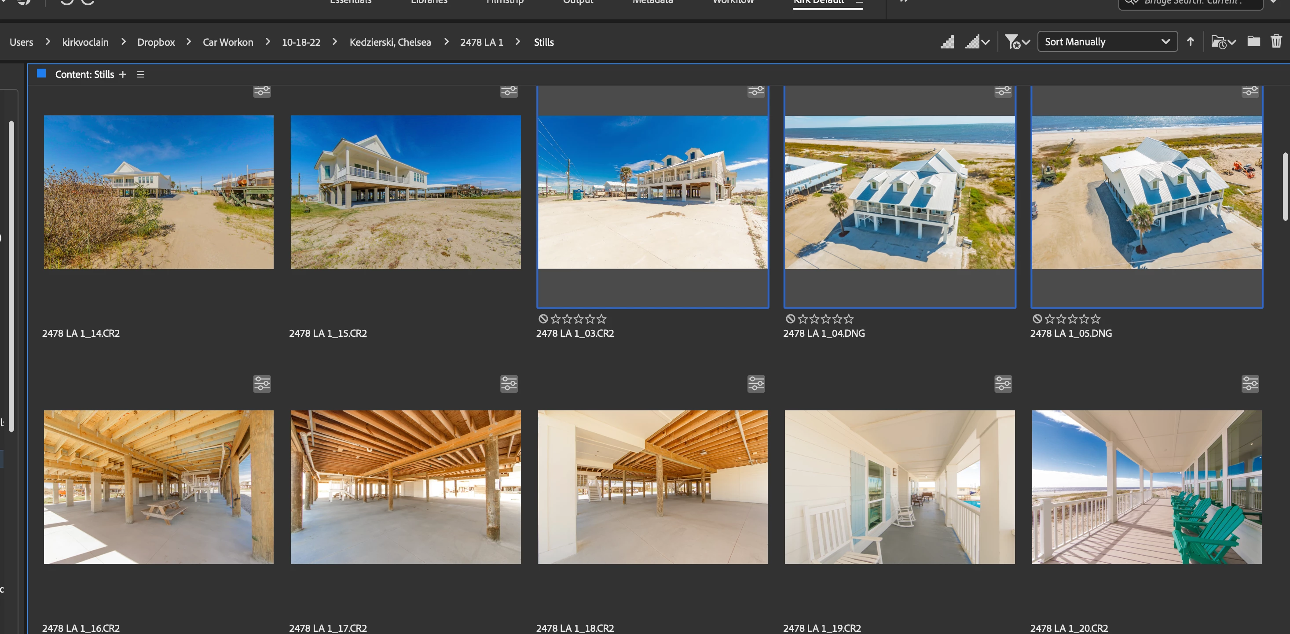1290x634 pixels.
Task: Click adjustment badge above 18.CR2 thumbnail
Action: [756, 384]
